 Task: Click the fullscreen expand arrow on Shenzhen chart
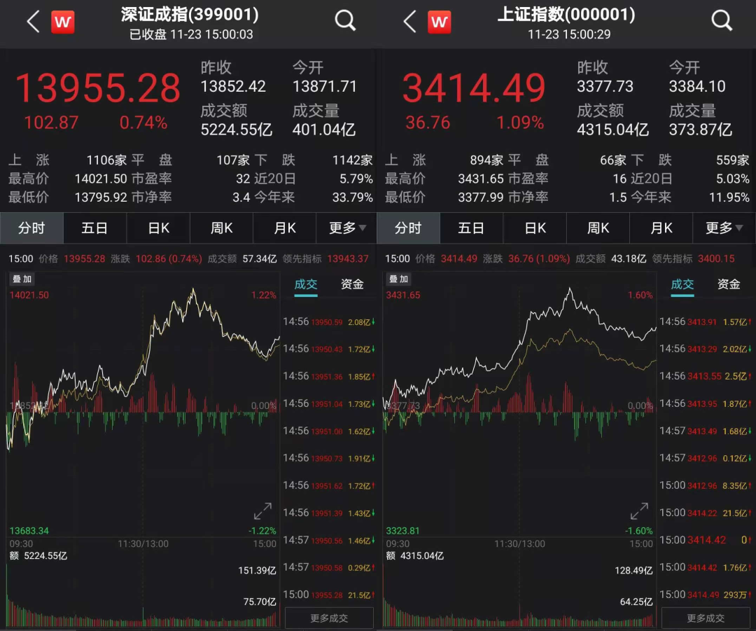[x=262, y=511]
